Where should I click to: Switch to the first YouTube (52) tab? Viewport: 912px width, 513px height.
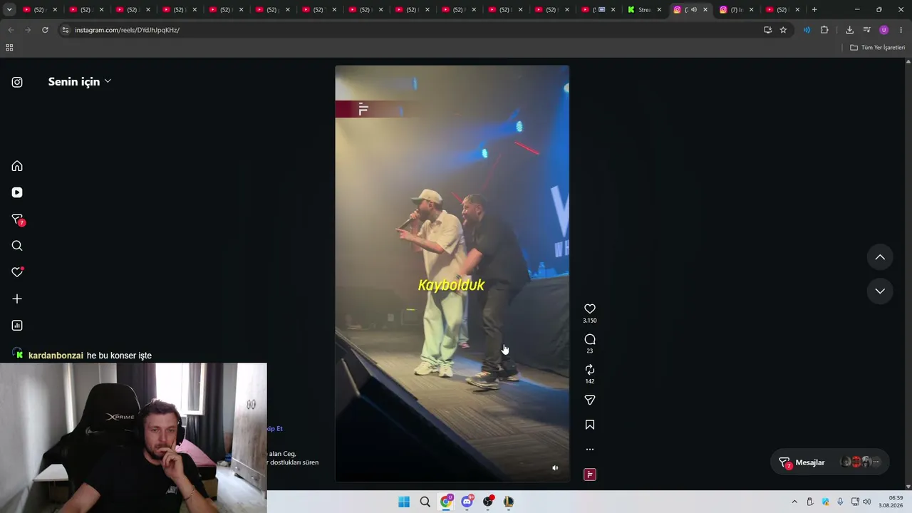[39, 10]
